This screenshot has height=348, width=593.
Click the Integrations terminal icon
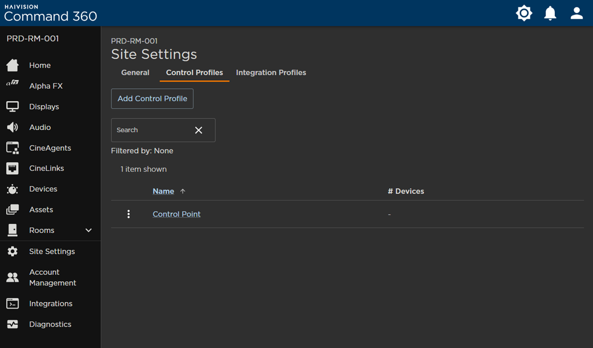point(12,303)
